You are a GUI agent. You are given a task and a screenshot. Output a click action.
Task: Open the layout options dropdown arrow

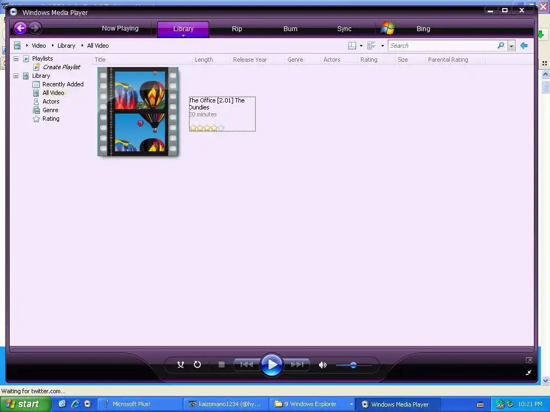(x=361, y=46)
